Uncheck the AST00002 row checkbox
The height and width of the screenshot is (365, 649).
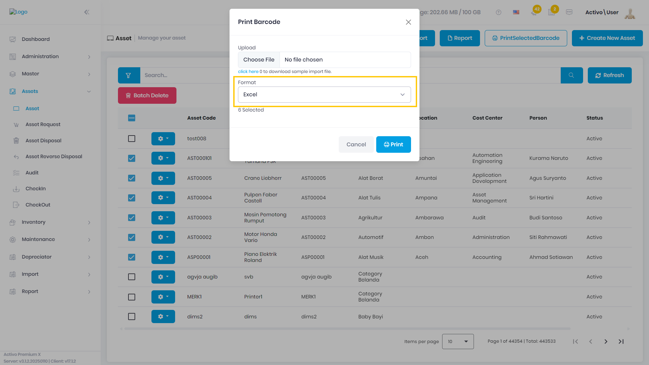132,237
